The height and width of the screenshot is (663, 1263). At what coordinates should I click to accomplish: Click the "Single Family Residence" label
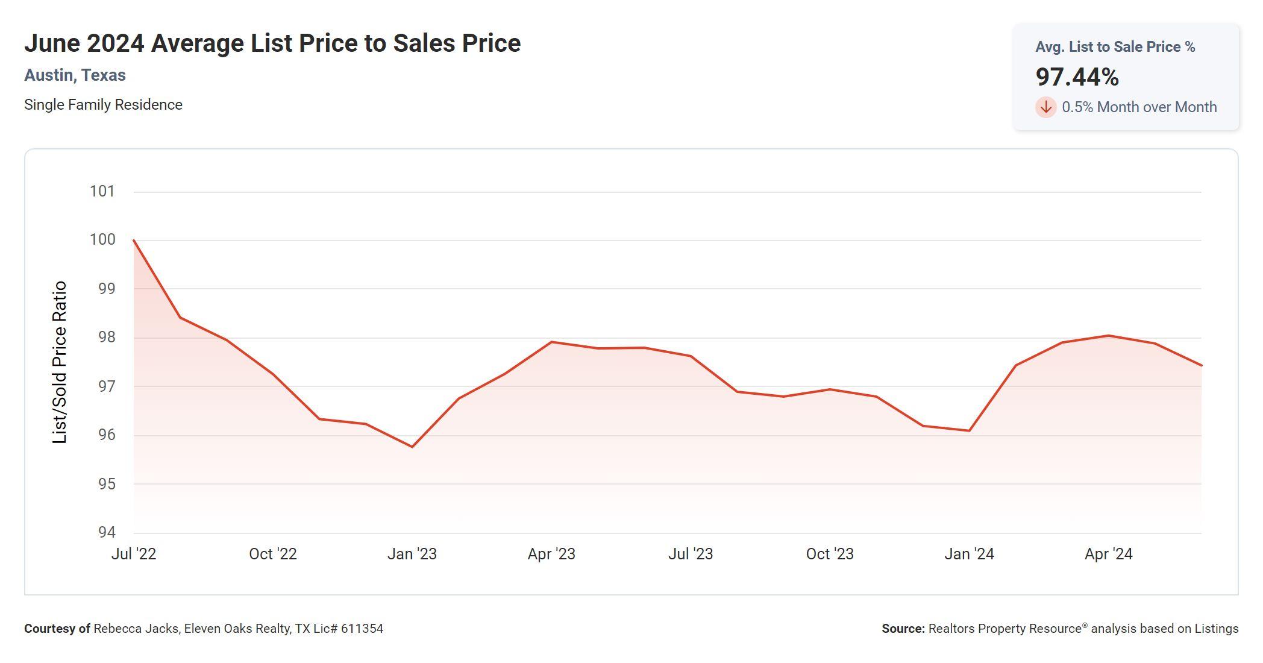click(x=103, y=105)
